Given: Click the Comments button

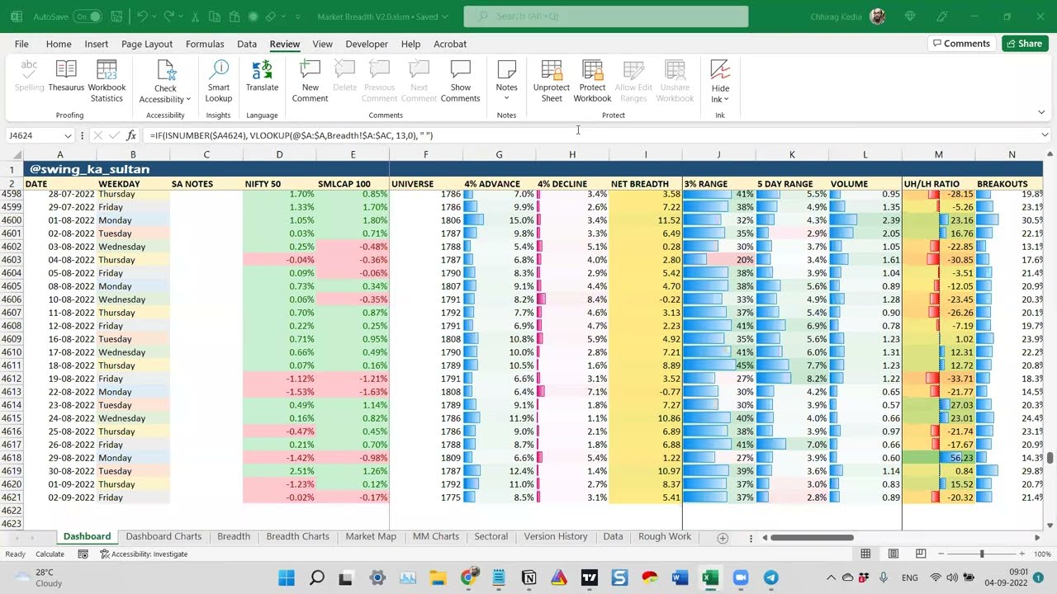Looking at the screenshot, I should pos(961,44).
